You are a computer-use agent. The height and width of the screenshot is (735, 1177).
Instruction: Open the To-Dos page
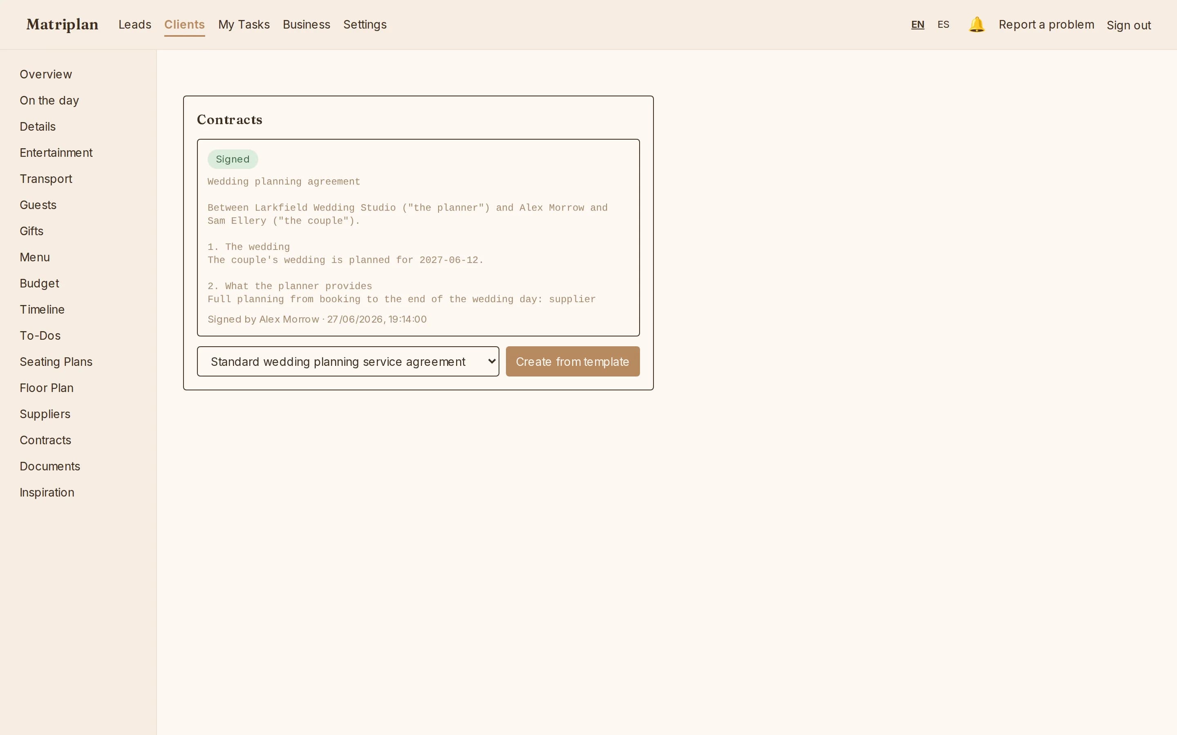(40, 336)
